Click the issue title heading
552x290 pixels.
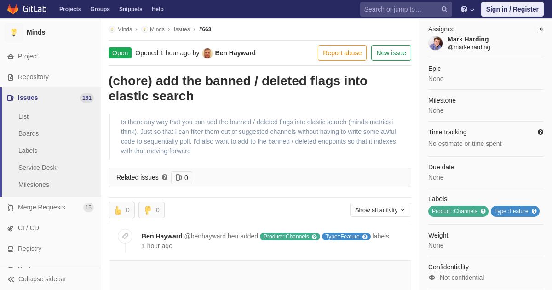coord(238,88)
